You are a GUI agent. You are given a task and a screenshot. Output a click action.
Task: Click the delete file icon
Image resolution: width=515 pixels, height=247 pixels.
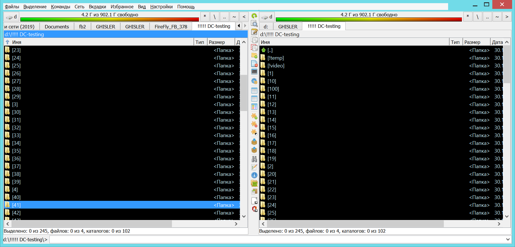[x=254, y=63]
